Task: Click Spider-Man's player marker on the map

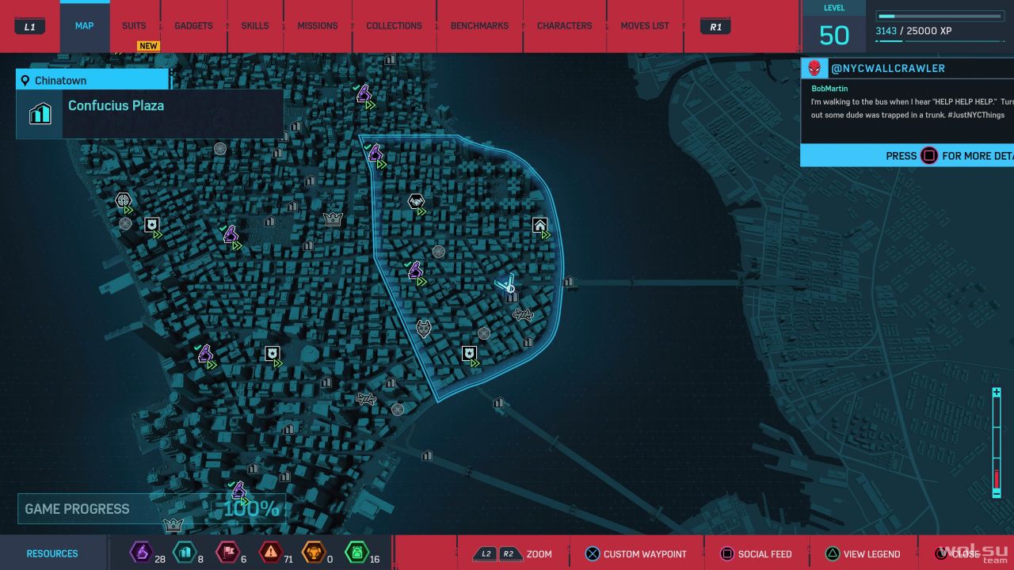Action: [507, 283]
